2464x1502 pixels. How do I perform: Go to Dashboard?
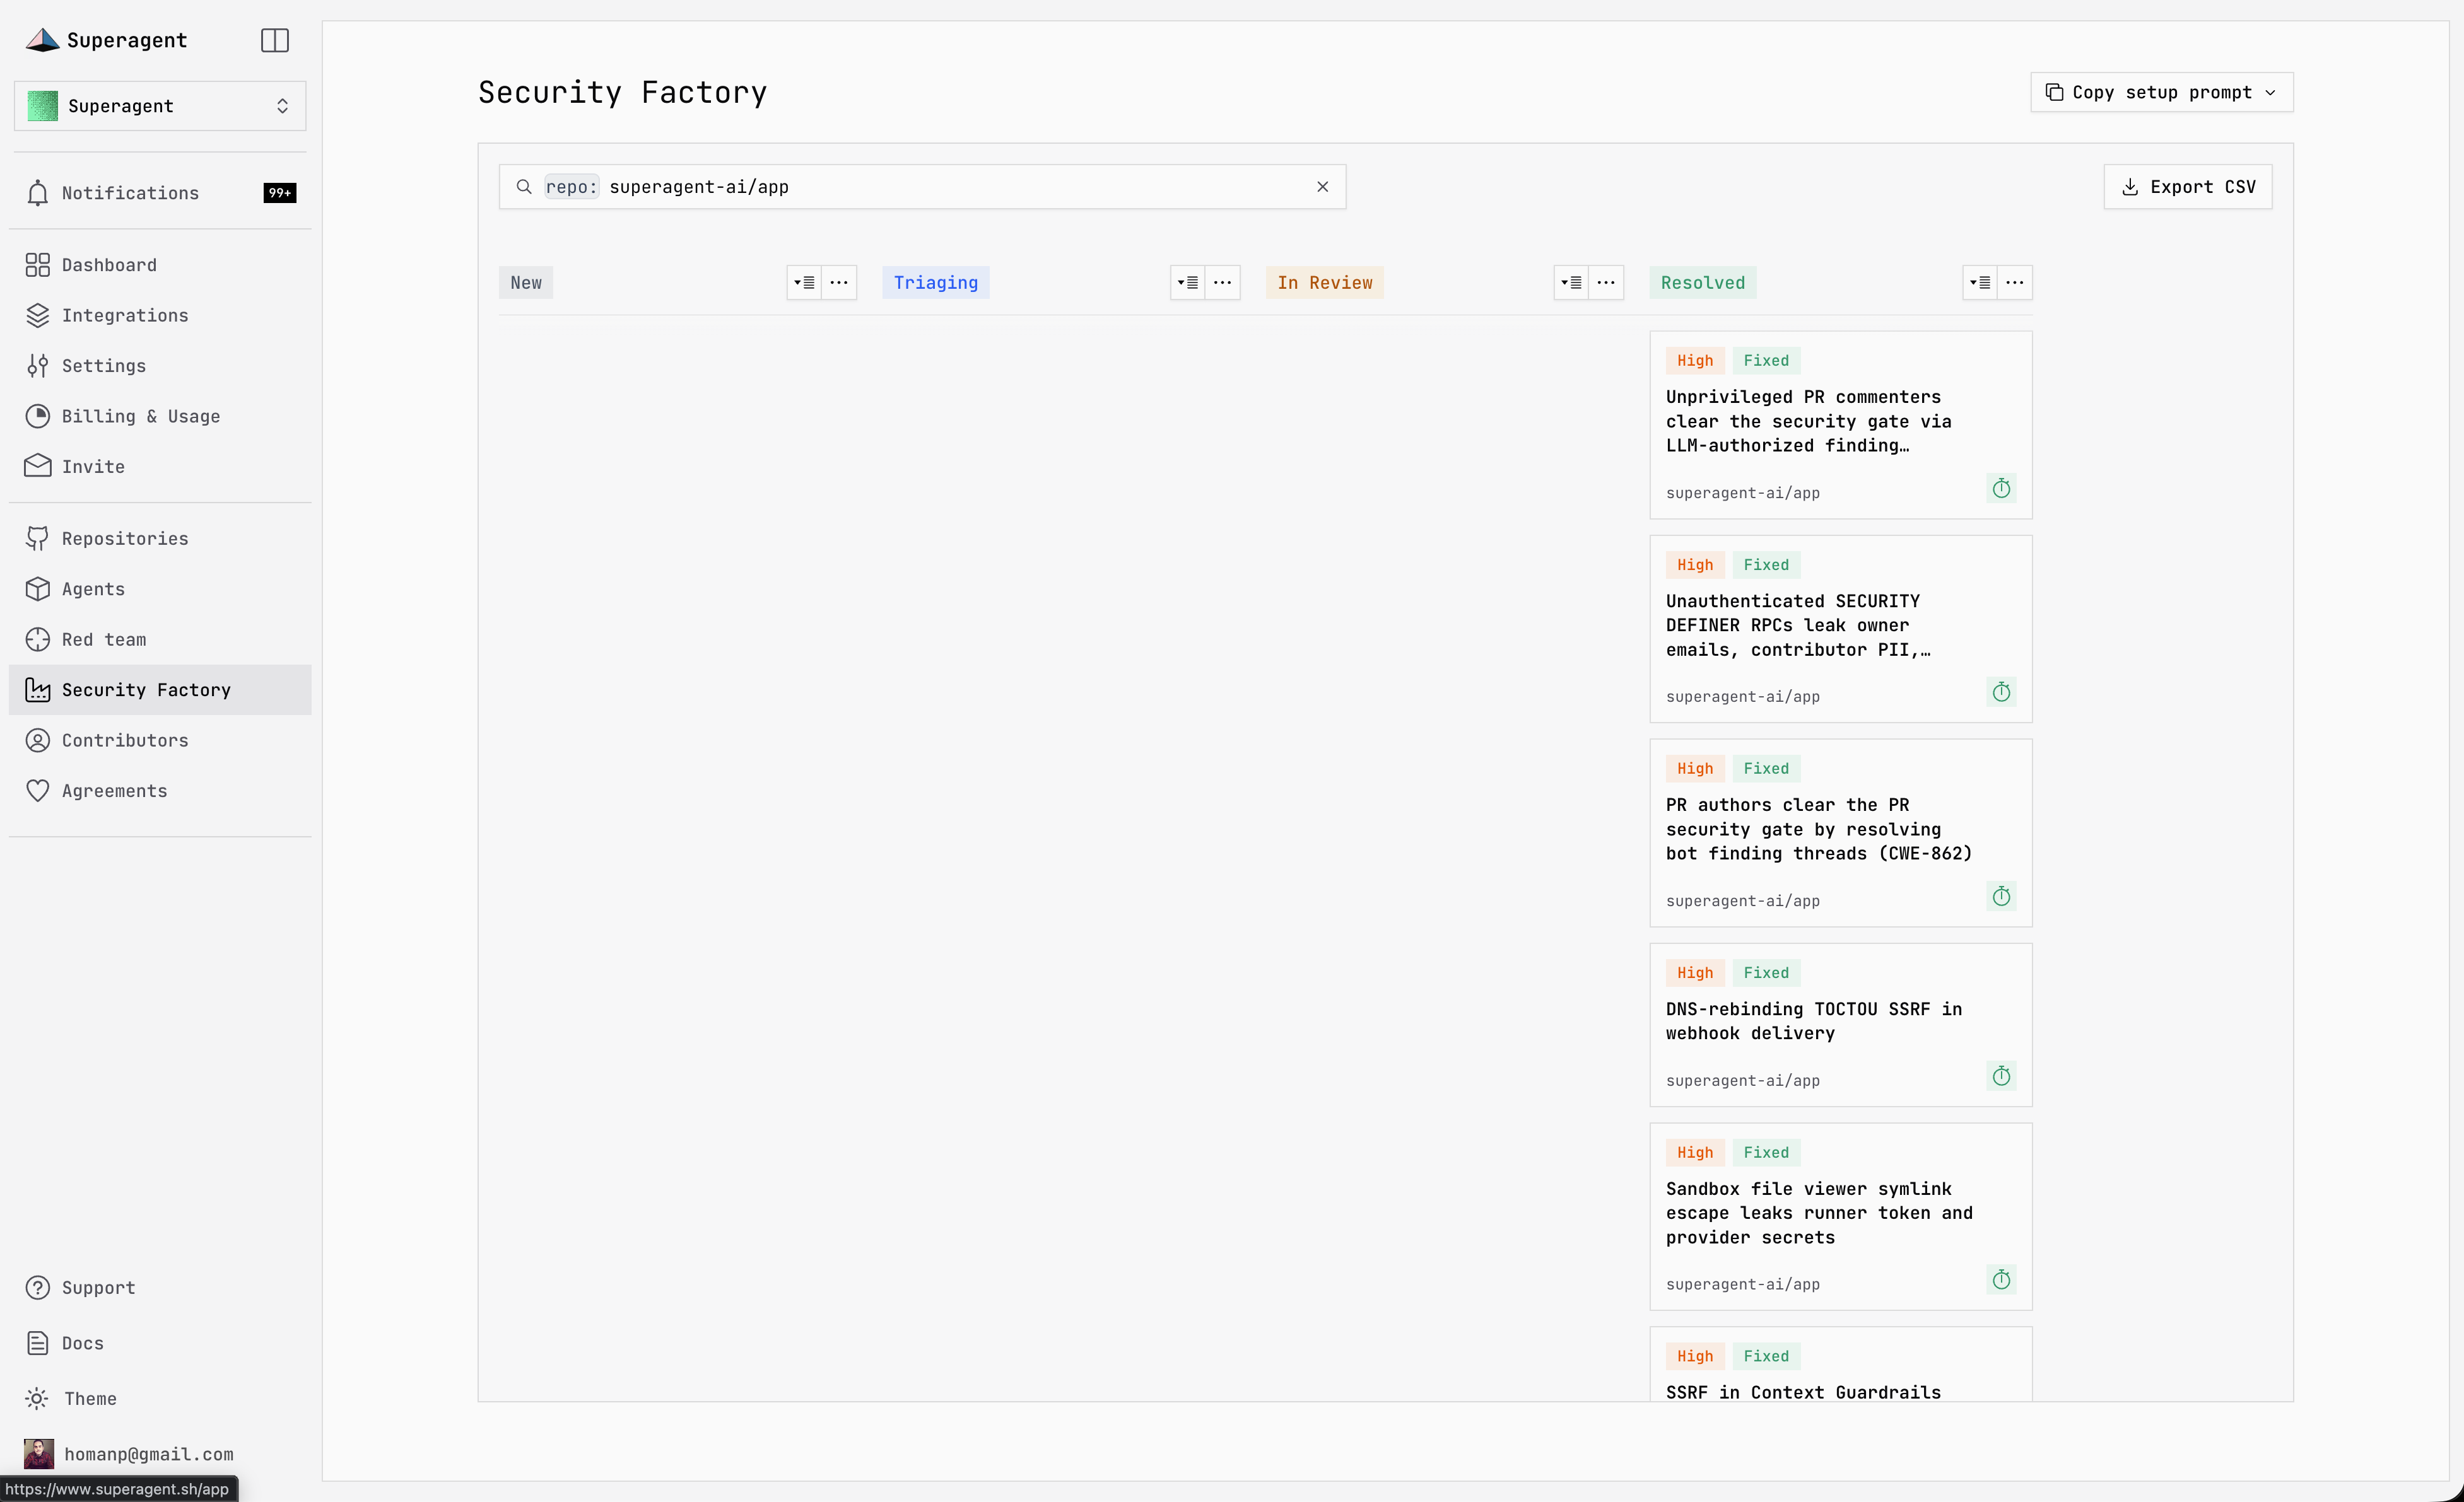(160, 265)
